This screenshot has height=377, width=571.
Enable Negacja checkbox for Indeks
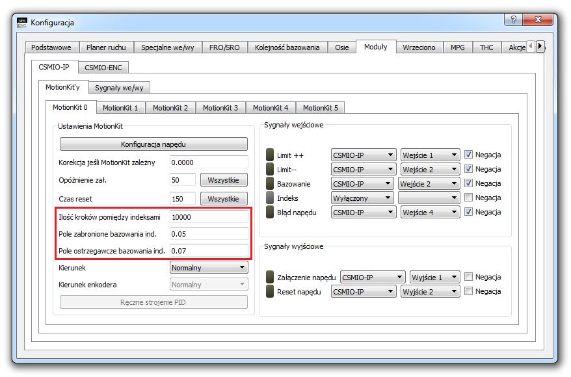pos(468,198)
